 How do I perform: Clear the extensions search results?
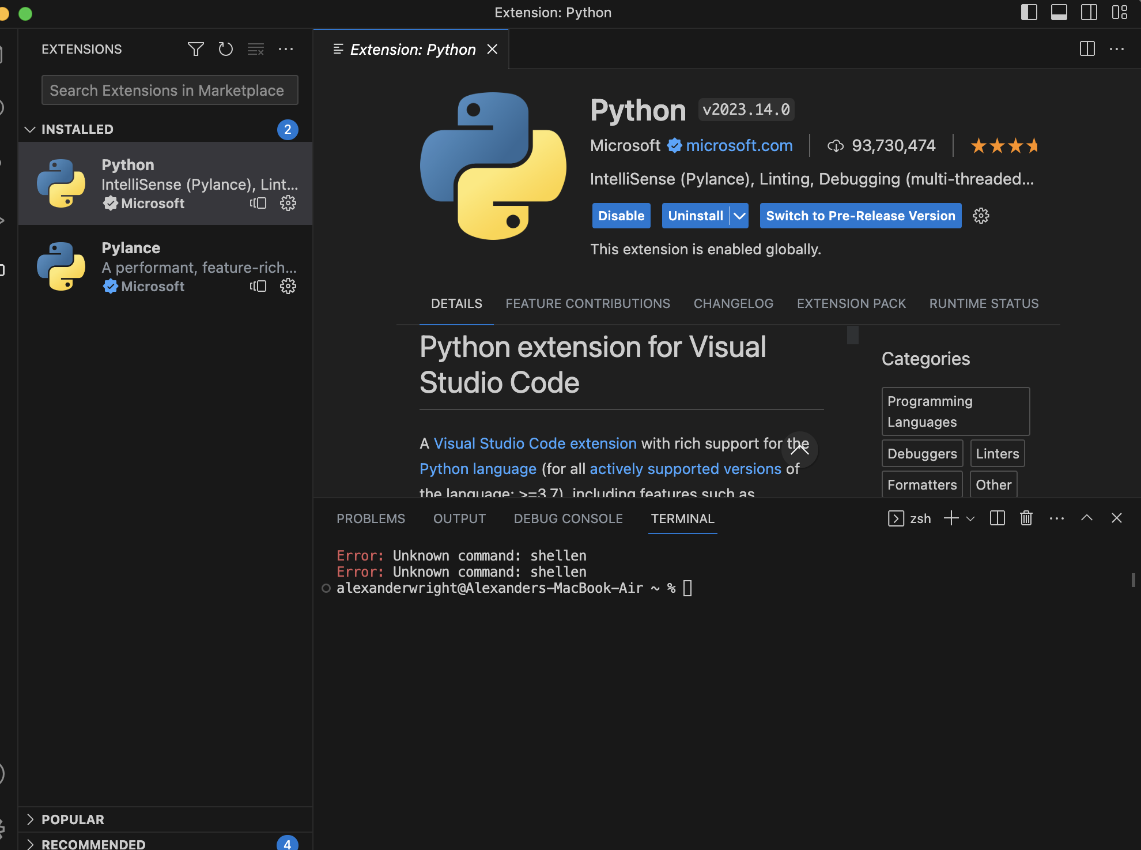coord(255,49)
